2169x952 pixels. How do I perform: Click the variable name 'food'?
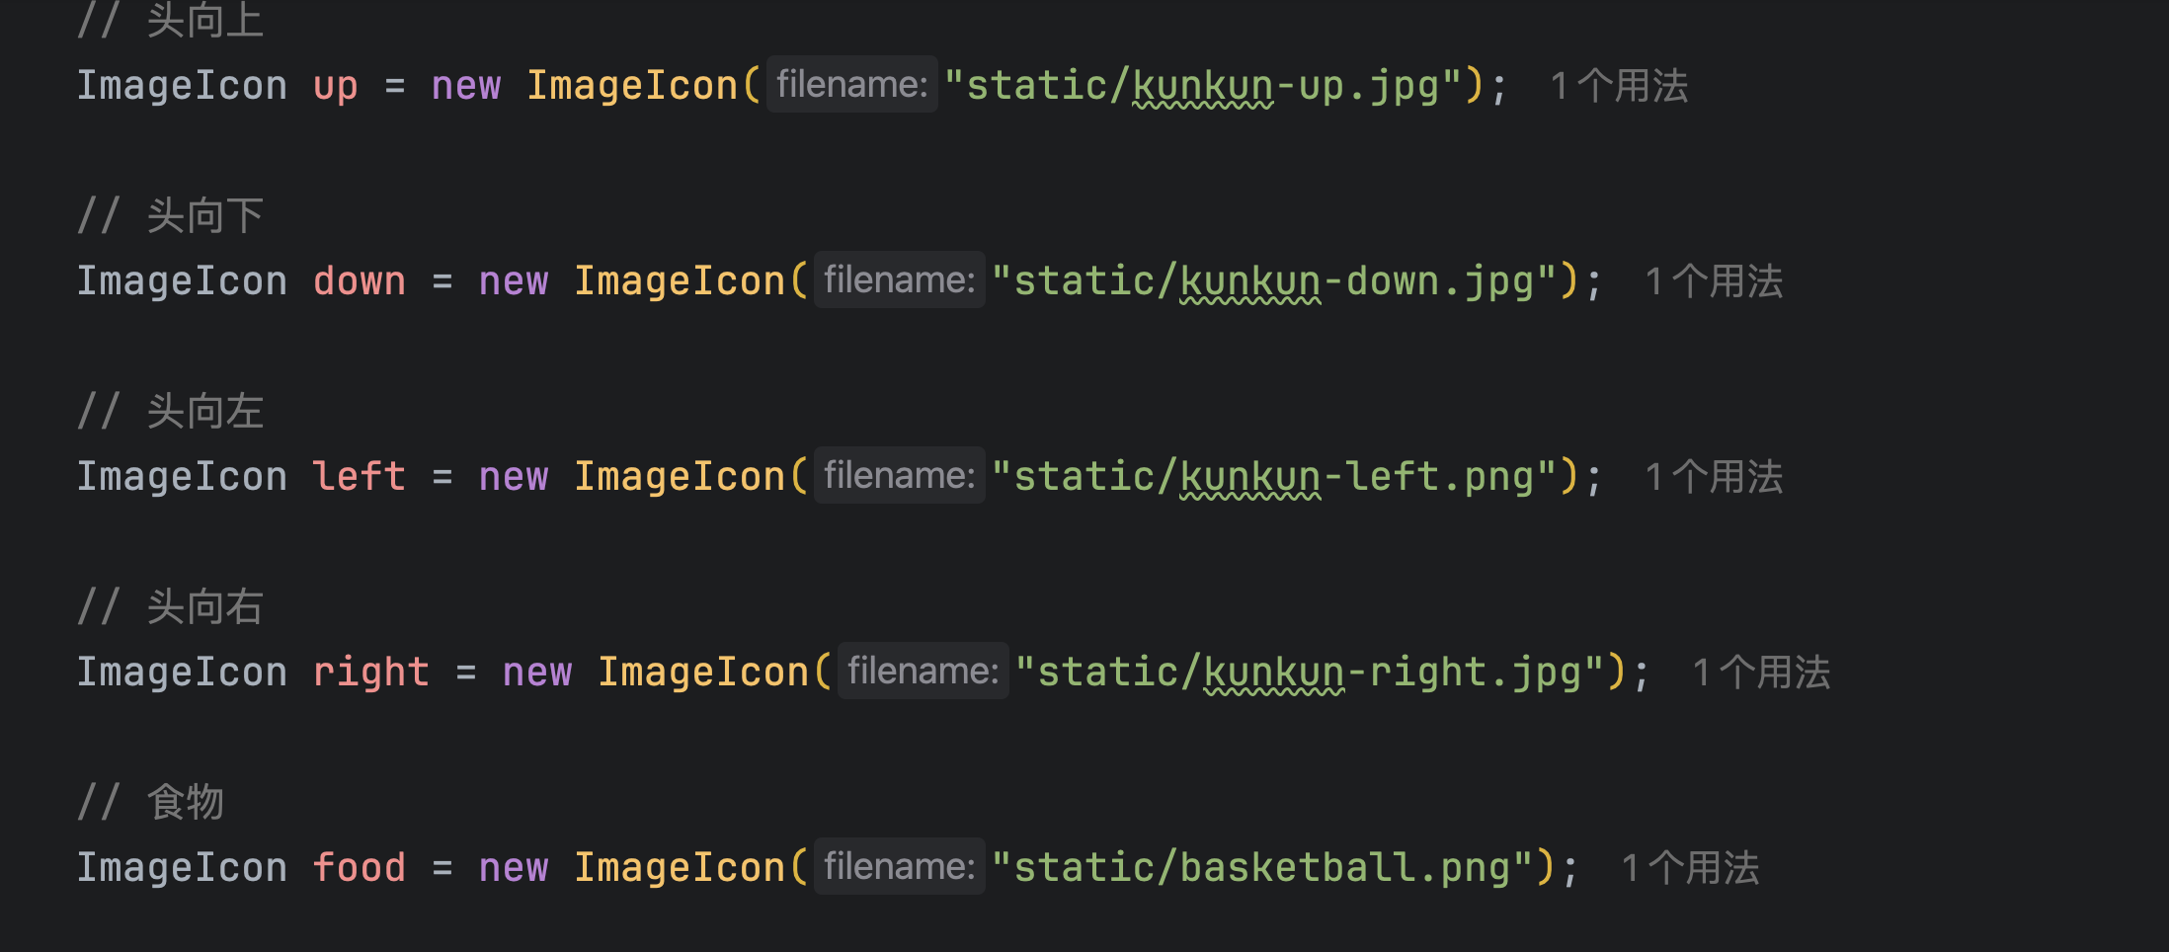point(359,868)
